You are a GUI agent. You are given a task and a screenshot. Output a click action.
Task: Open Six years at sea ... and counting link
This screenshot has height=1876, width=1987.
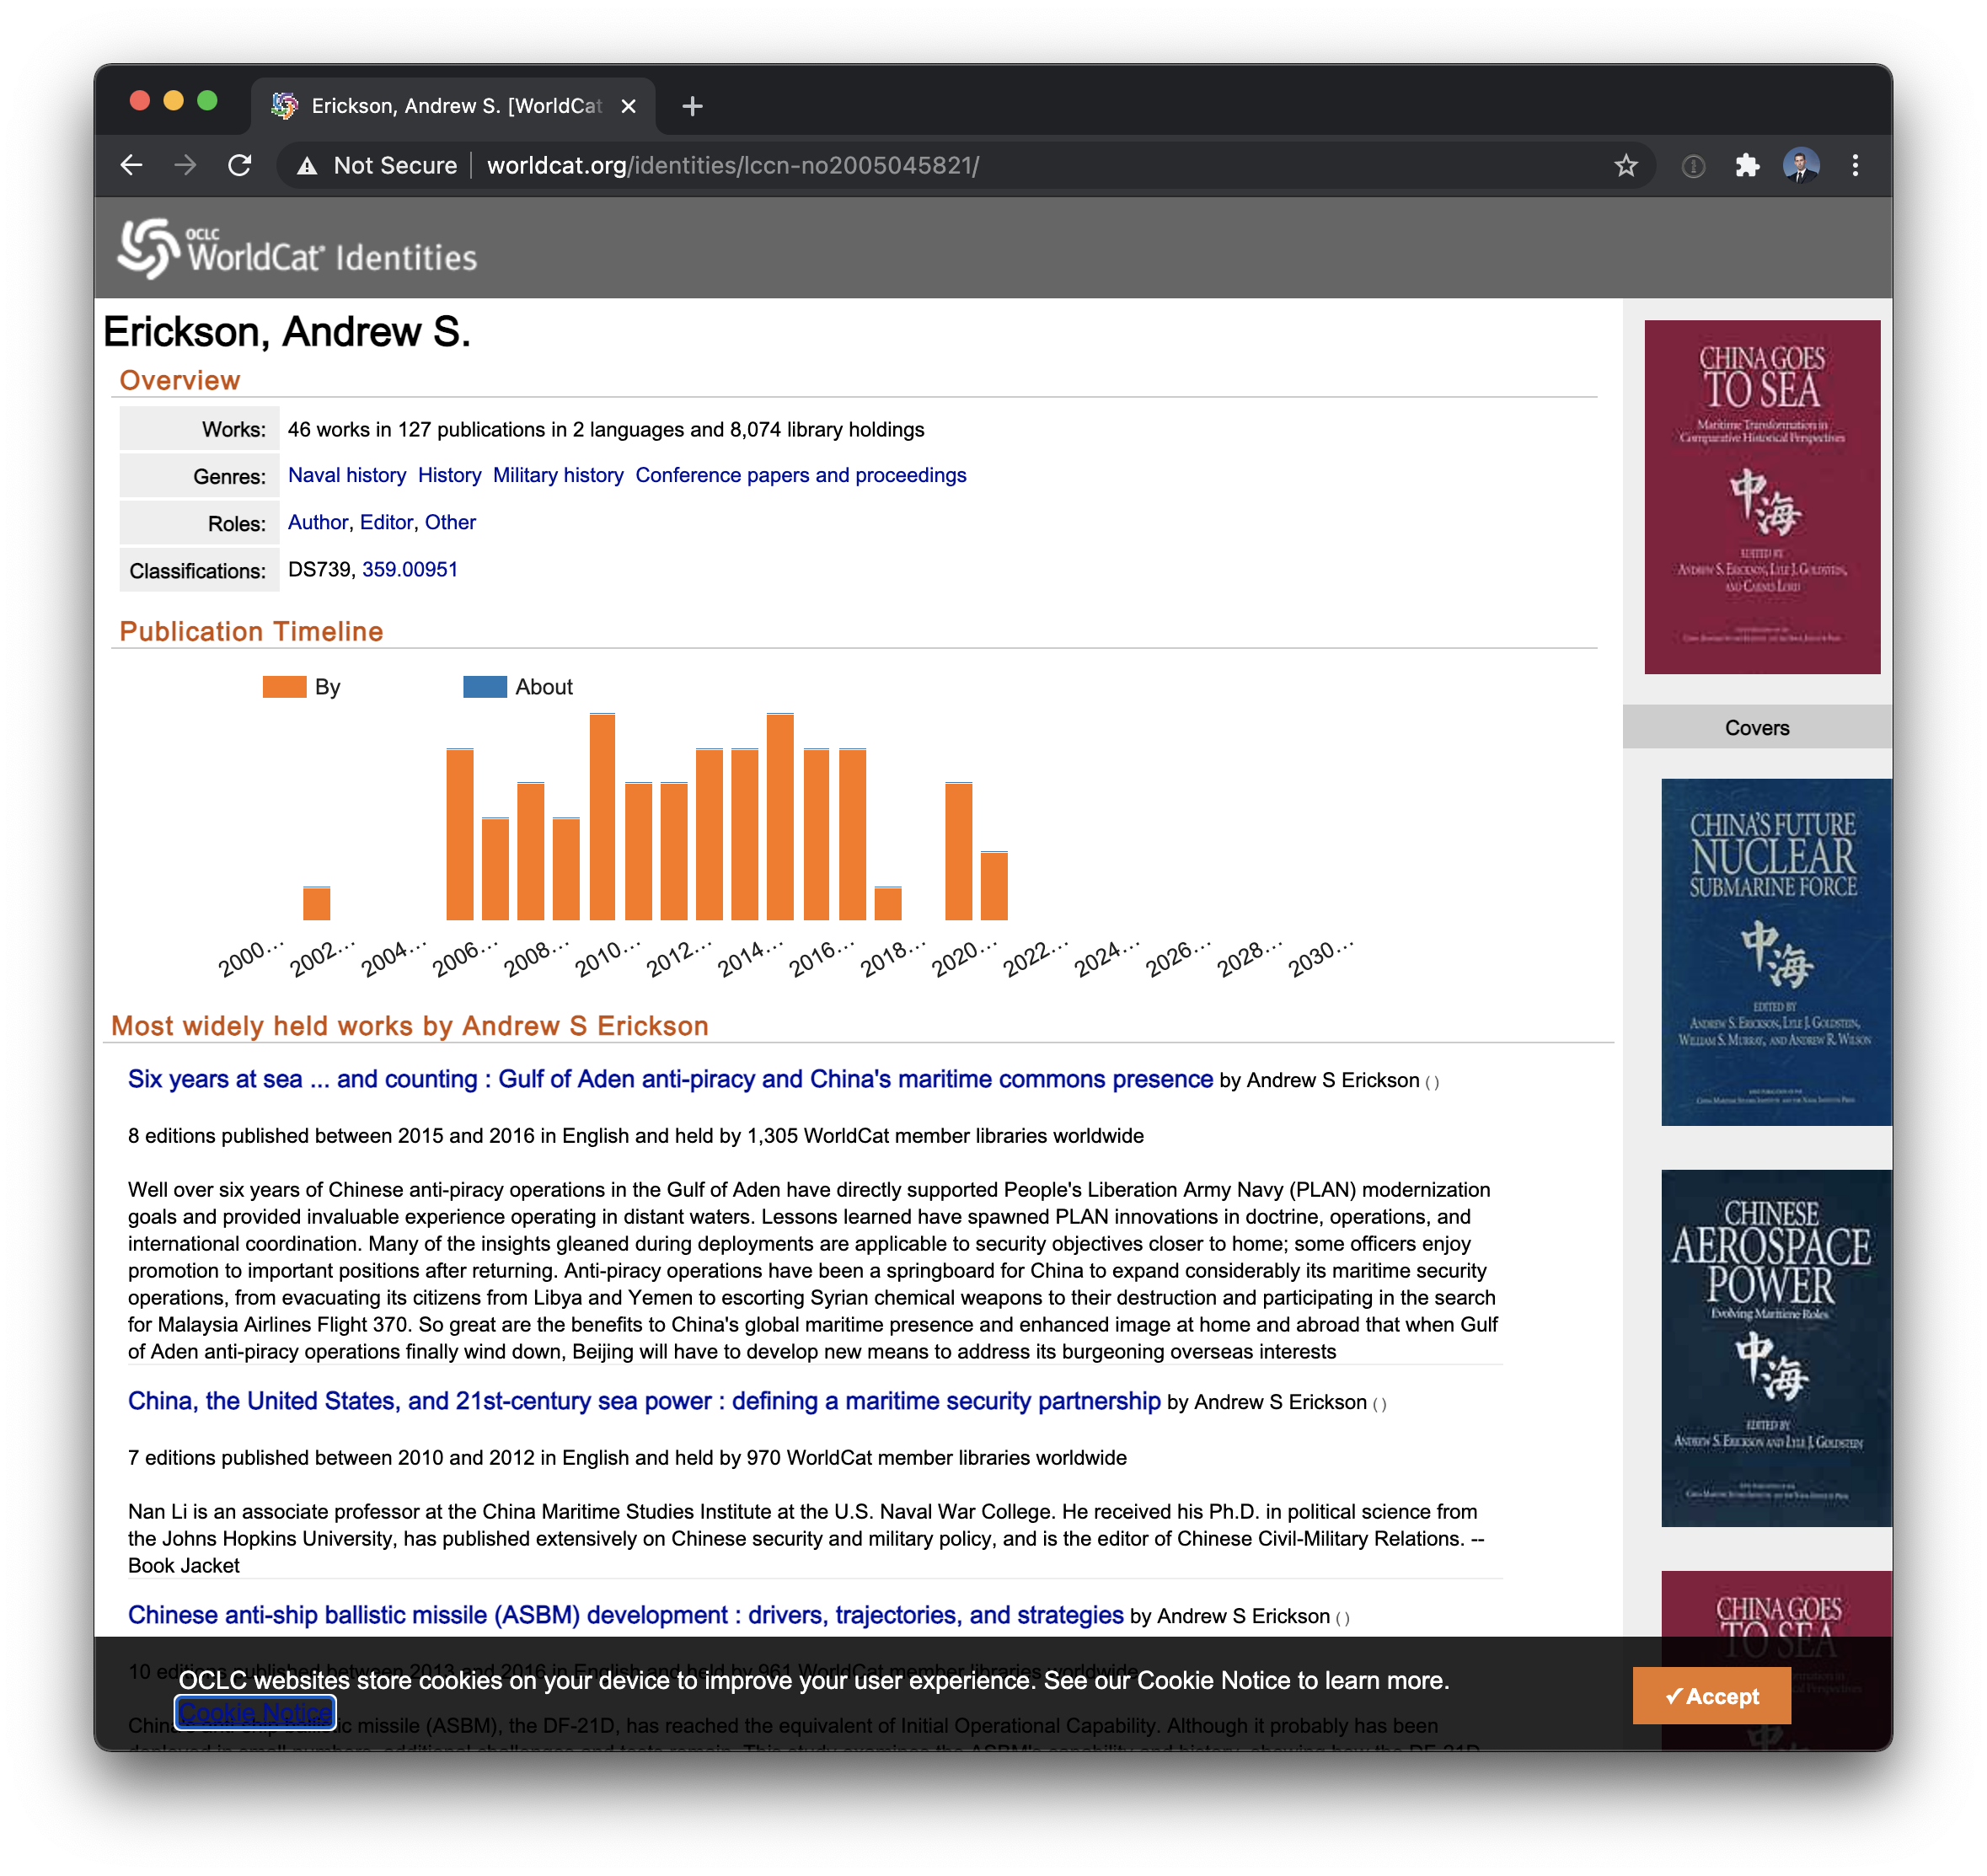(x=670, y=1079)
